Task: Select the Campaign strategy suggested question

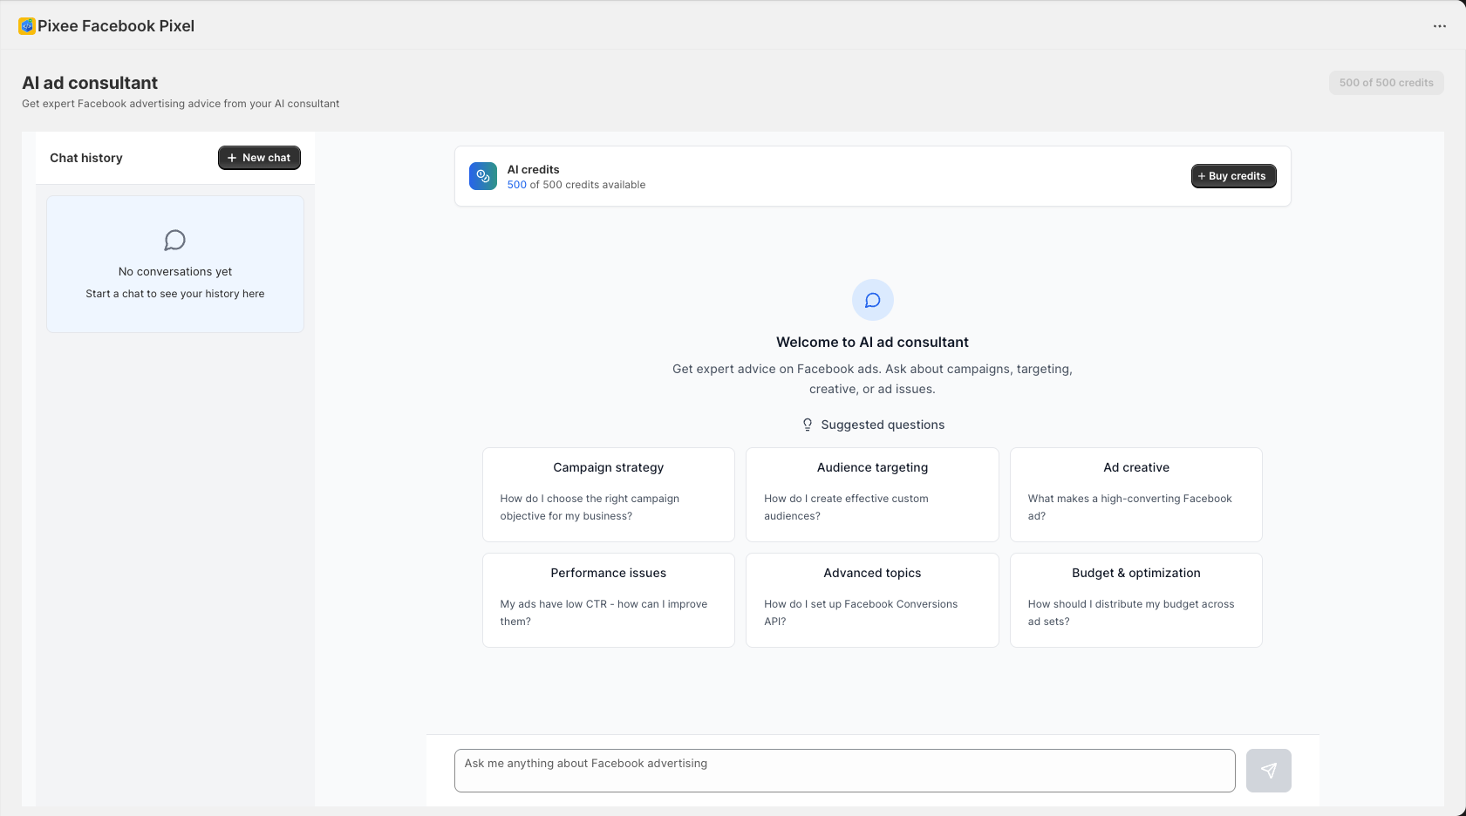Action: (608, 494)
